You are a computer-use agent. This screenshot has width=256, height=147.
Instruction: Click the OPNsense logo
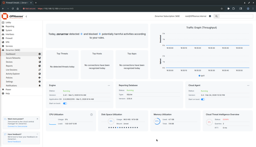point(12,16)
